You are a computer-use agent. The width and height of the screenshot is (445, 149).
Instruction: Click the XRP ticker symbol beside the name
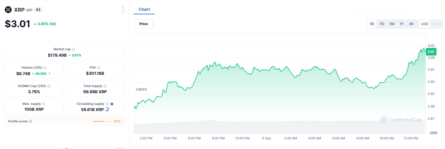click(29, 10)
